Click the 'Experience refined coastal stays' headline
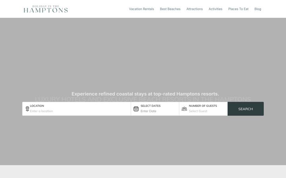This screenshot has height=178, width=286. point(145,94)
